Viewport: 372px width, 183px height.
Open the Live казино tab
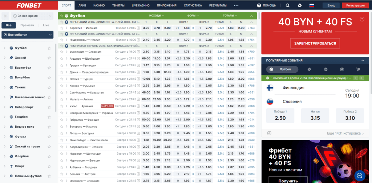point(141,5)
